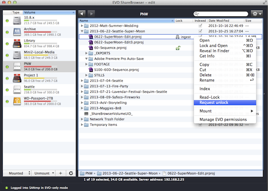Image resolution: width=268 pixels, height=191 pixels.
Task: Click the Lock column header
Action: (184, 20)
